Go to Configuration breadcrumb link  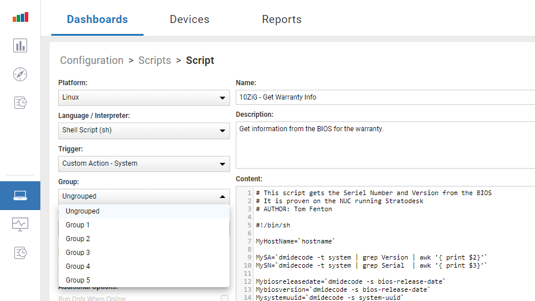point(92,60)
